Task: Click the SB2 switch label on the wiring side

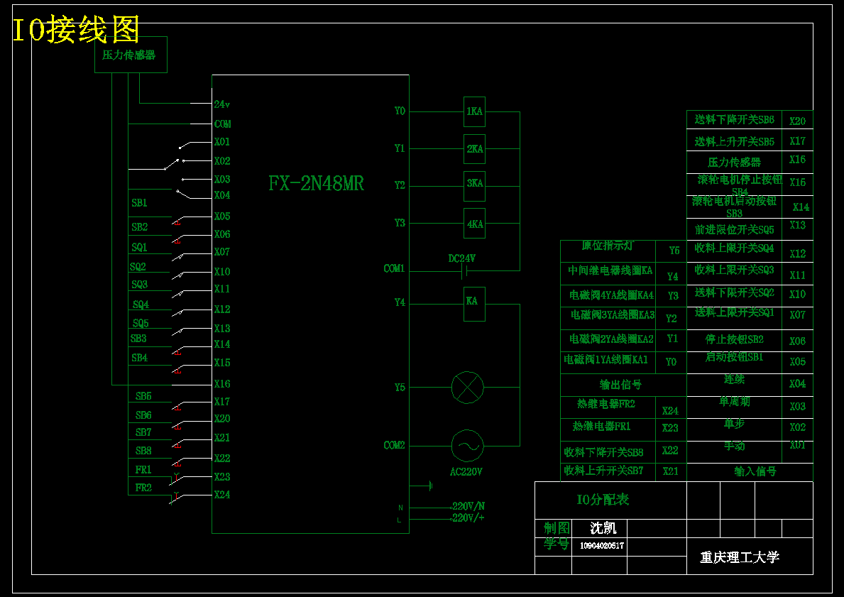Action: coord(139,226)
